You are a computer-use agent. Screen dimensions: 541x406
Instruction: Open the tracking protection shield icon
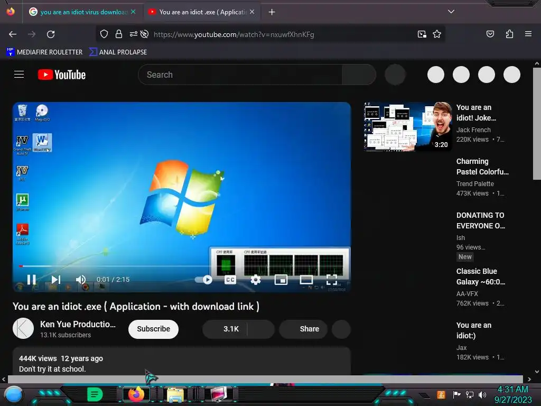point(104,34)
